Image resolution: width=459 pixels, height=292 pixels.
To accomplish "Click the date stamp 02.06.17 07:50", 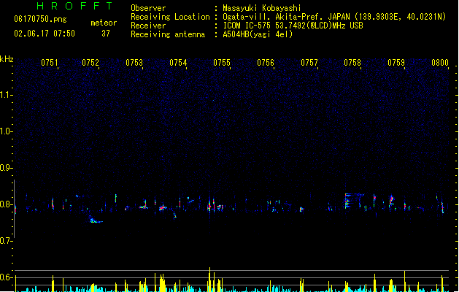I will coord(45,34).
